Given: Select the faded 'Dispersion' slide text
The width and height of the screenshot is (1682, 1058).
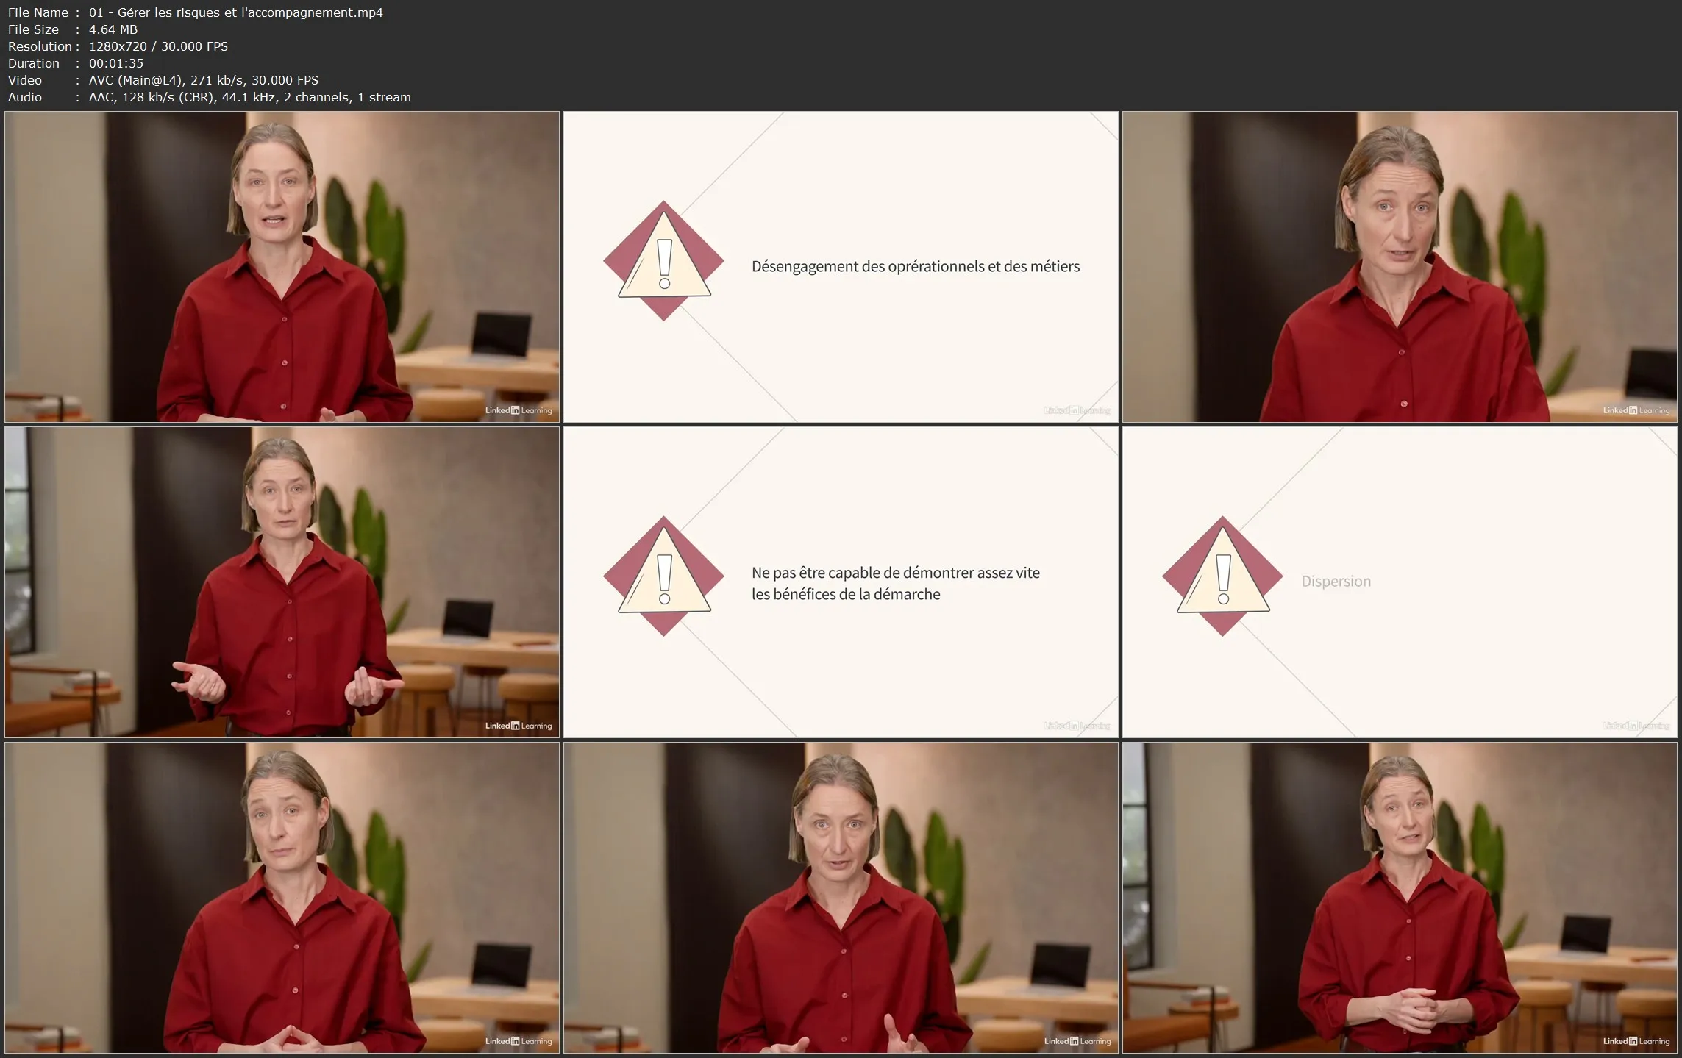Looking at the screenshot, I should pyautogui.click(x=1336, y=582).
